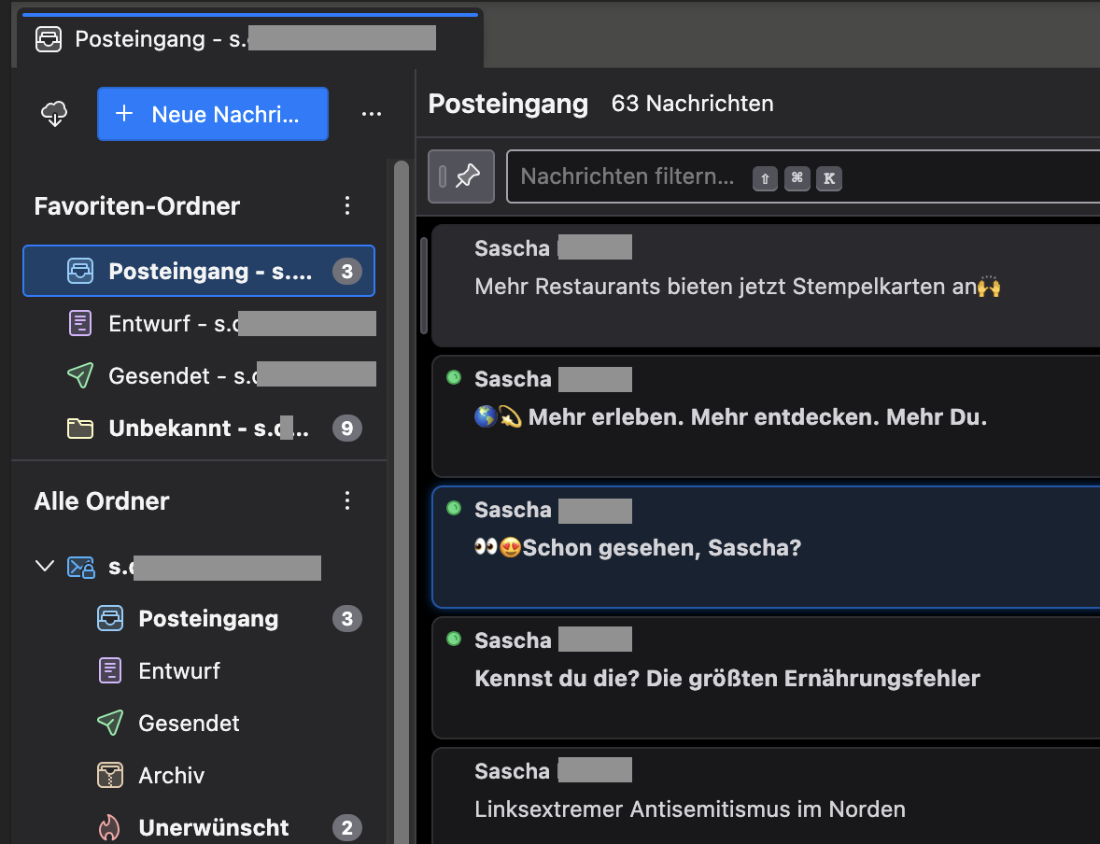Click the cloud download get-messages icon
1100x844 pixels.
pos(54,114)
